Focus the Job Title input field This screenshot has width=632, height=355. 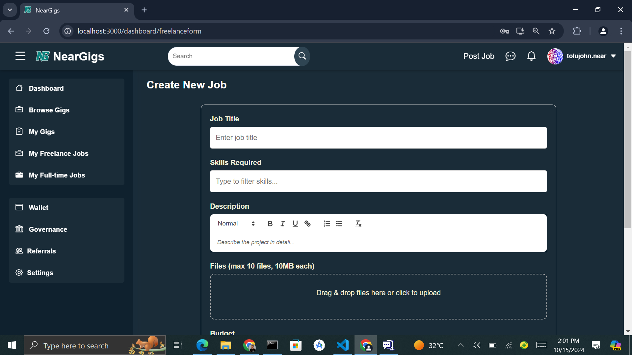pyautogui.click(x=378, y=138)
